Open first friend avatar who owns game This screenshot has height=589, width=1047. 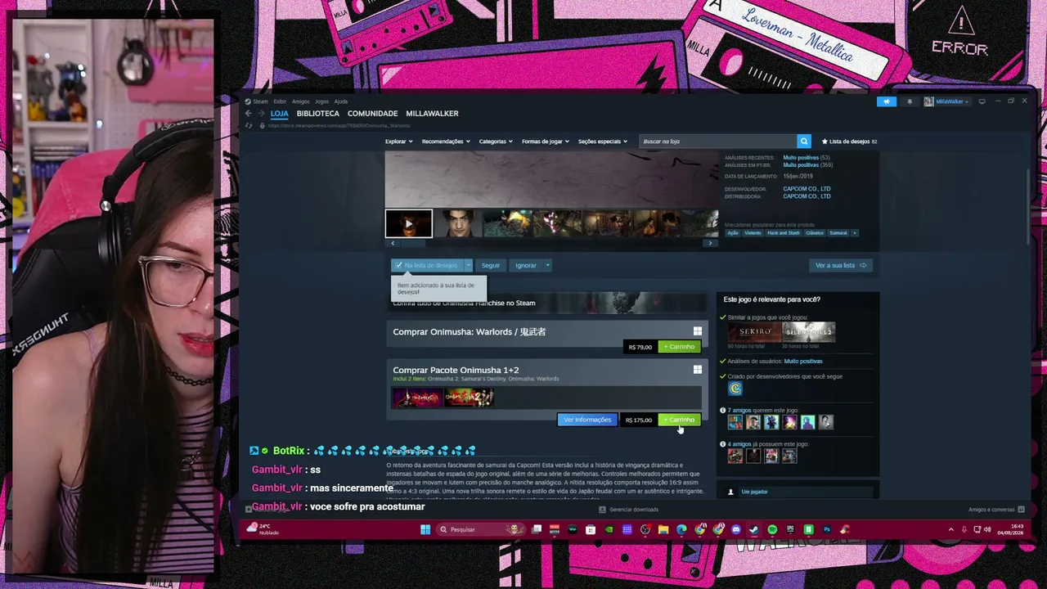click(735, 456)
